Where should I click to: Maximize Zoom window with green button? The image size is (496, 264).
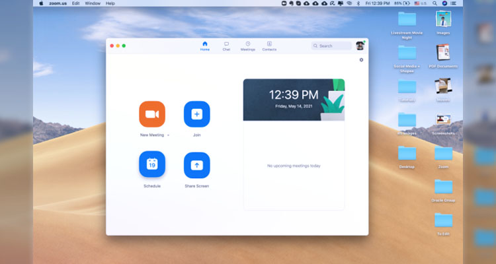click(124, 46)
